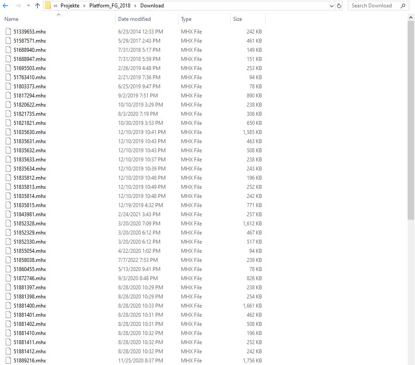Select file icon of 51835812.mhx

tap(8, 178)
